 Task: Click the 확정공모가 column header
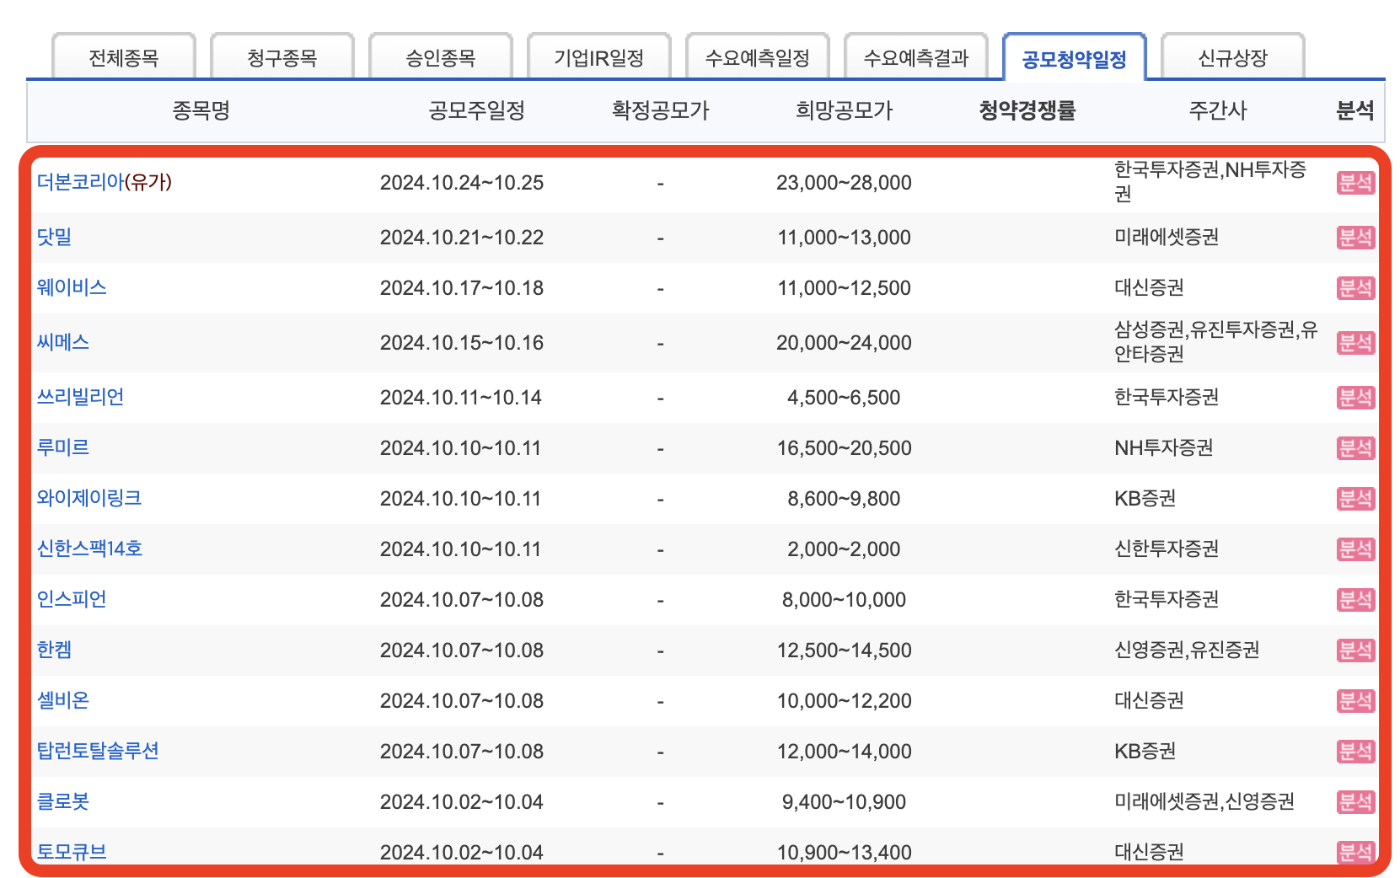click(660, 110)
